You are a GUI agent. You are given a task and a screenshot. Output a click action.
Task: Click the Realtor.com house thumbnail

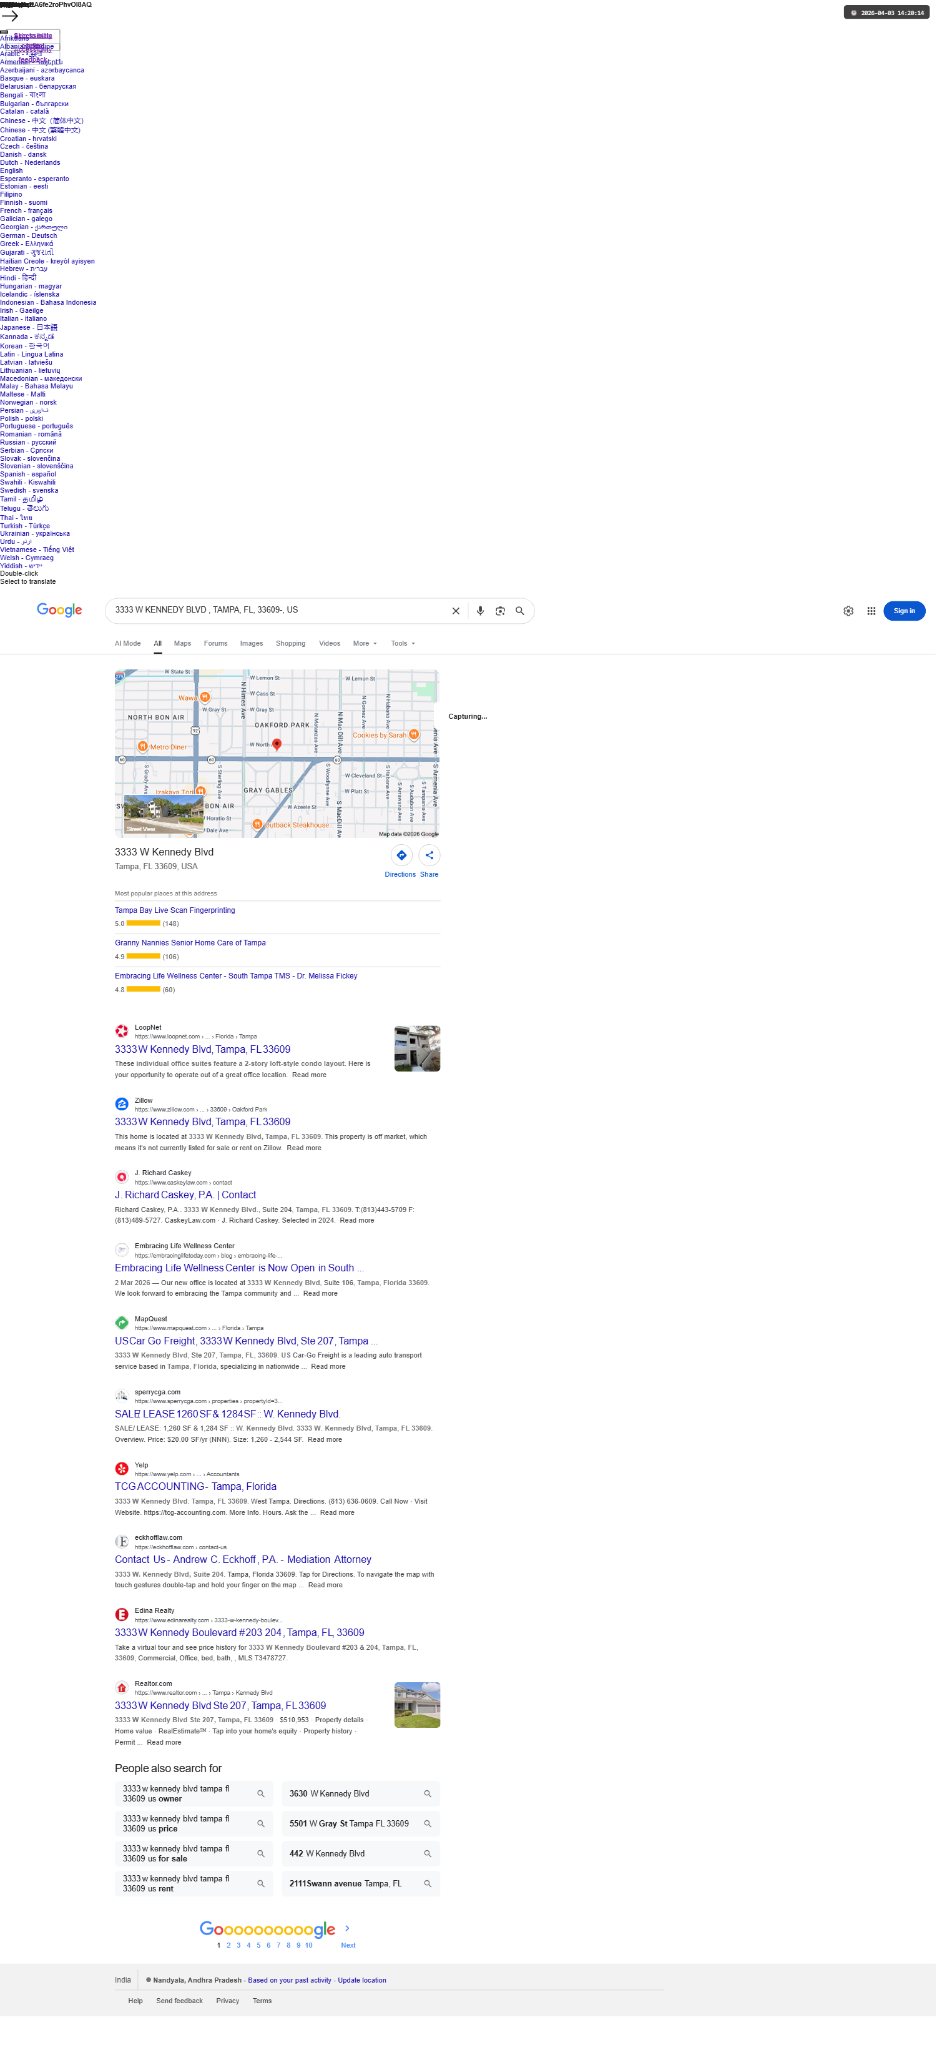point(417,1705)
